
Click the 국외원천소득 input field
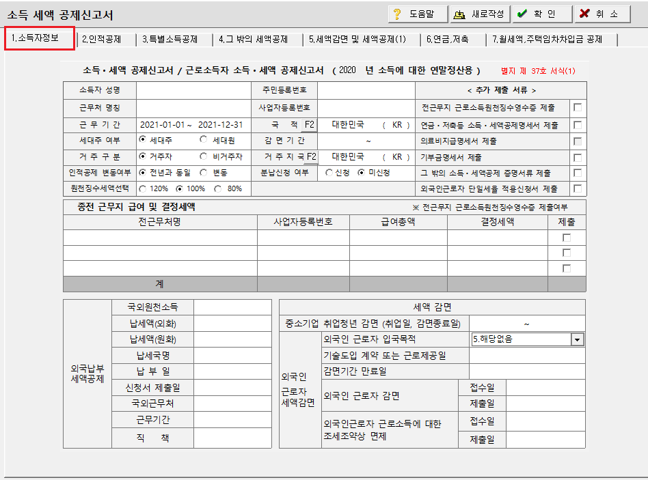232,307
